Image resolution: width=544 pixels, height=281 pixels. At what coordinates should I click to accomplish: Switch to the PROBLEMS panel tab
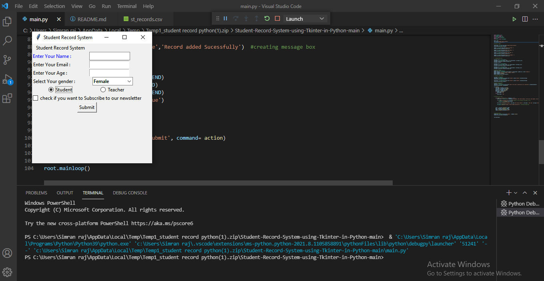pos(36,193)
